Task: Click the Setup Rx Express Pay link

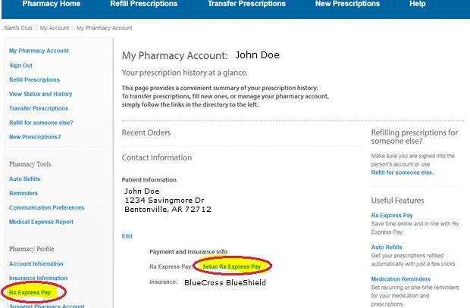Action: (231, 266)
